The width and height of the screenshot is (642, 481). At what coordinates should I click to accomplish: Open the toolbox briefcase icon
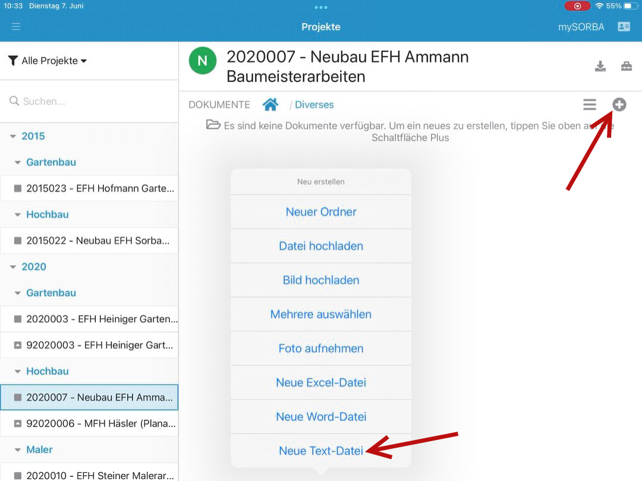(x=627, y=66)
